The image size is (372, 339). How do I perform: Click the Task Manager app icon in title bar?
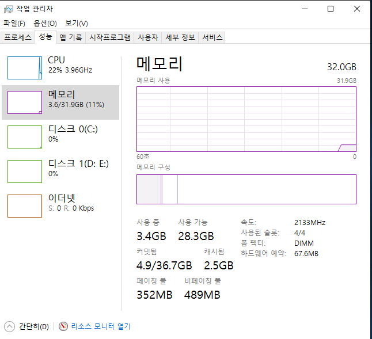click(9, 9)
